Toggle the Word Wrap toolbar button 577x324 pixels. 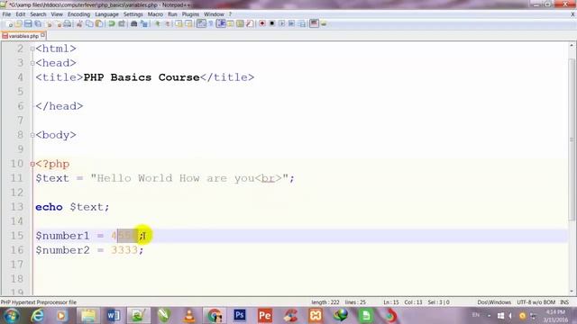click(201, 24)
